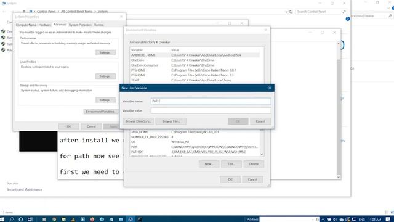Click Device Manager shield icon in sidebar

point(3,31)
